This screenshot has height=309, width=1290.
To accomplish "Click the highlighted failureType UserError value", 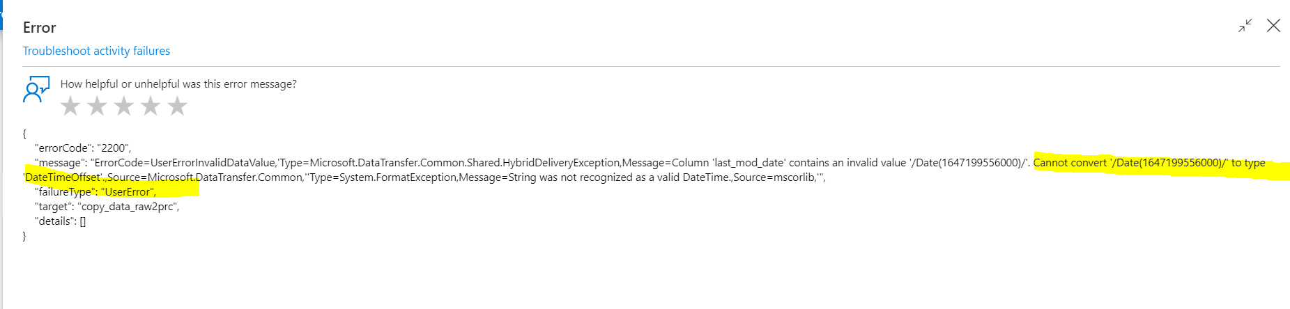I will click(x=128, y=192).
